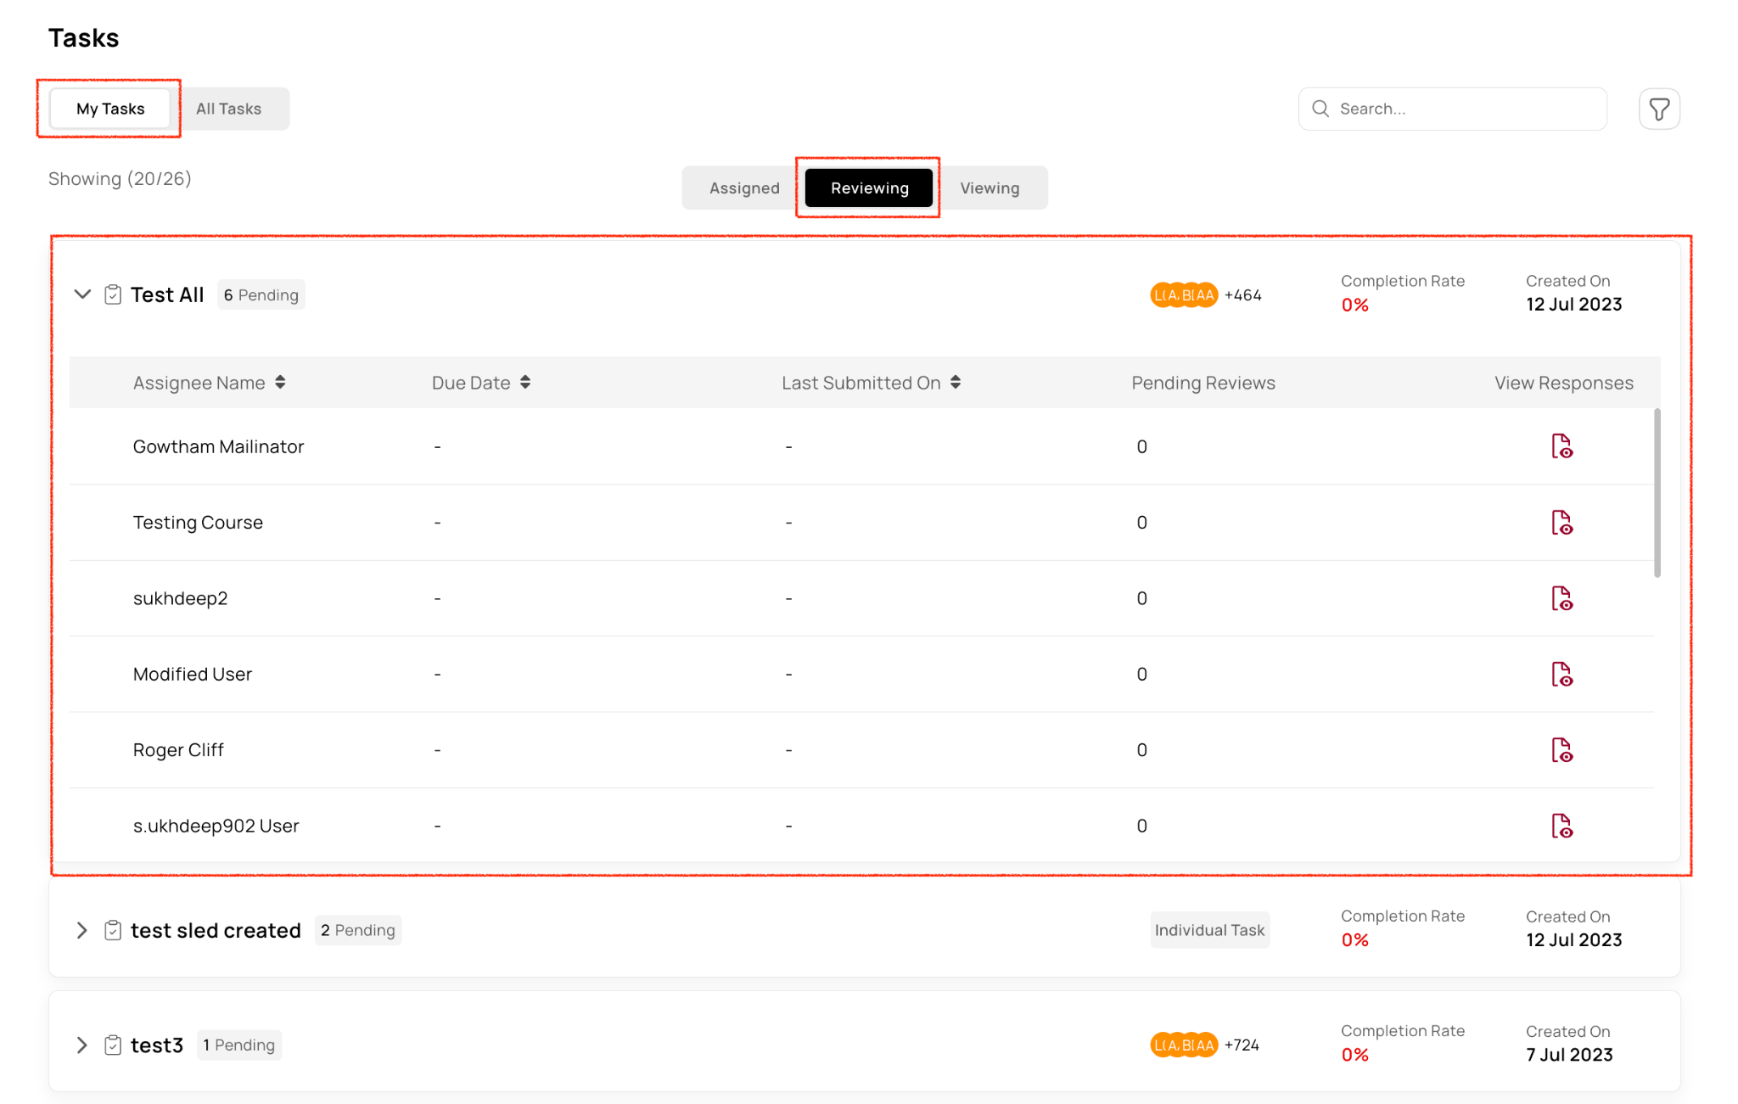
Task: Collapse the Test All task
Action: coord(82,294)
